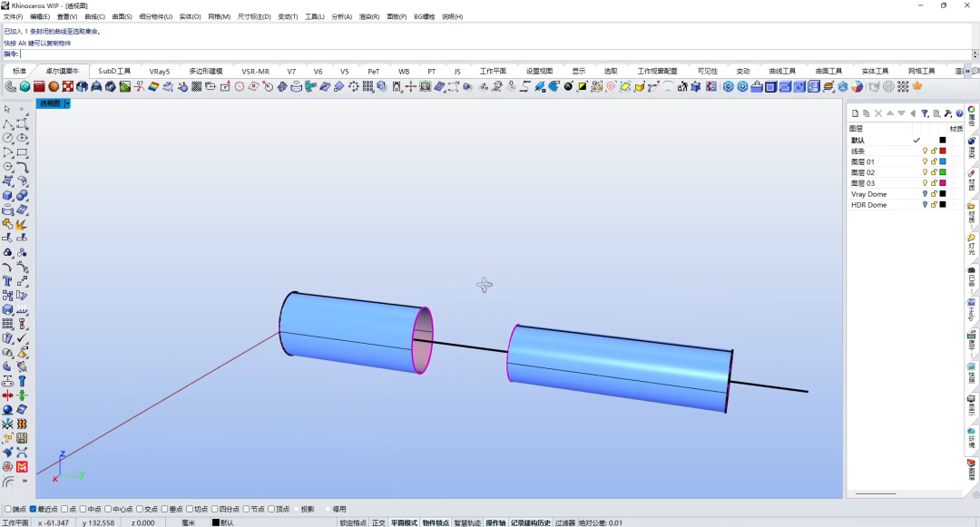The height and width of the screenshot is (527, 980).
Task: Uncheck the 最近点 near snap checkbox
Action: [x=34, y=509]
